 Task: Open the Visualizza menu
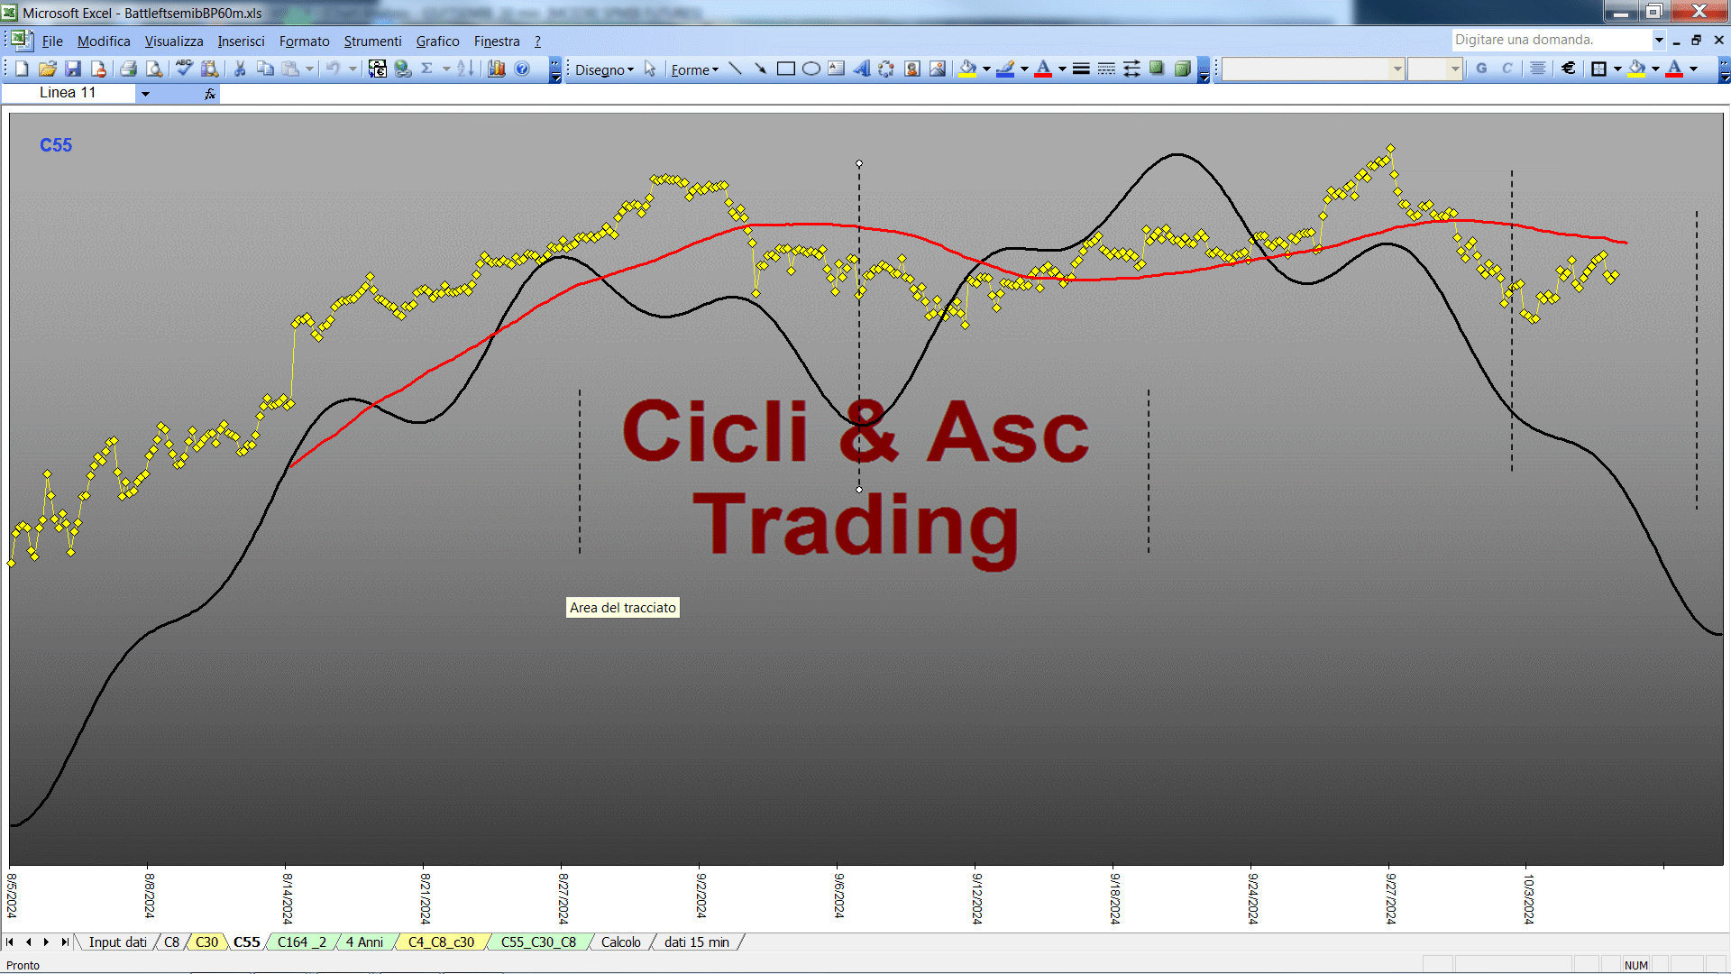(174, 41)
